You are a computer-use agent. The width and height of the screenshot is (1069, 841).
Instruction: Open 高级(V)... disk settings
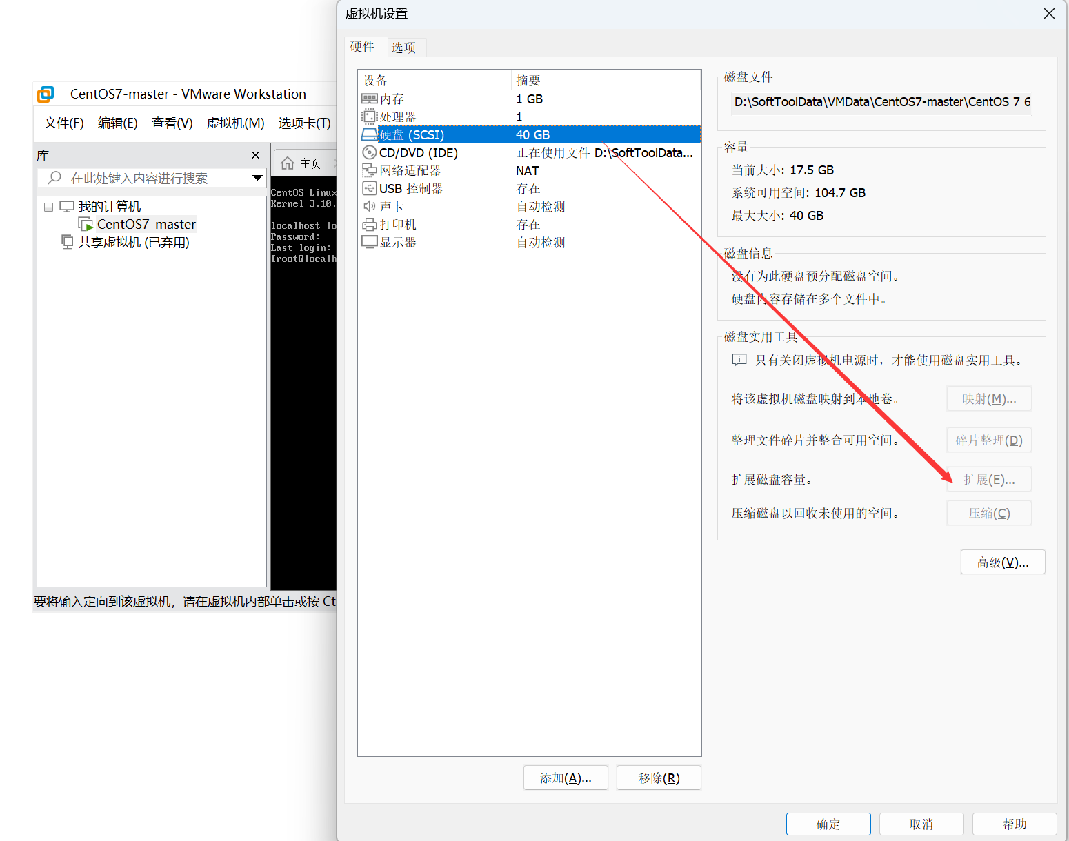point(1003,563)
